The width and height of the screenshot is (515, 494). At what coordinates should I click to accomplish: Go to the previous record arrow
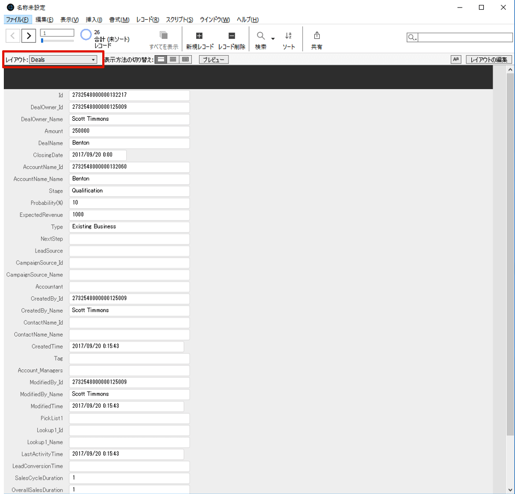click(x=13, y=36)
